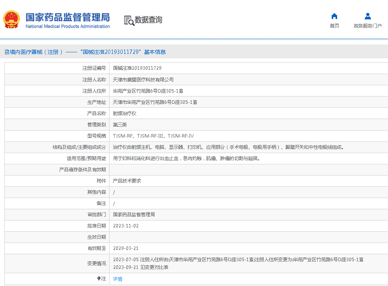The width and height of the screenshot is (388, 286).
Task: Select registrant name 天津市赛盟医疗科技有限公司
Action: tap(143, 79)
